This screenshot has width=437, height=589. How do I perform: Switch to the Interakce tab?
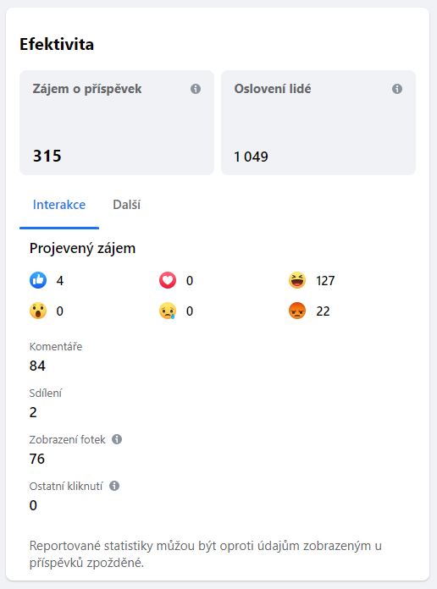click(59, 205)
